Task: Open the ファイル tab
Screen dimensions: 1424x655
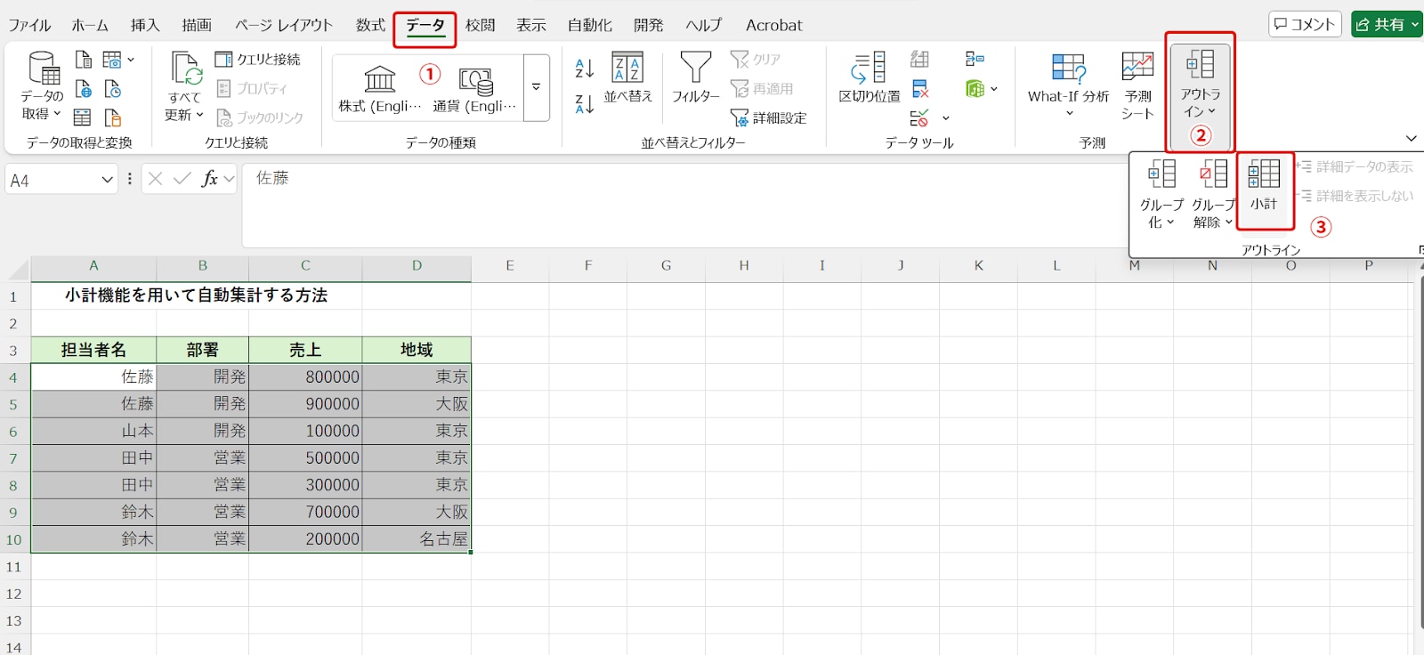Action: click(x=29, y=25)
